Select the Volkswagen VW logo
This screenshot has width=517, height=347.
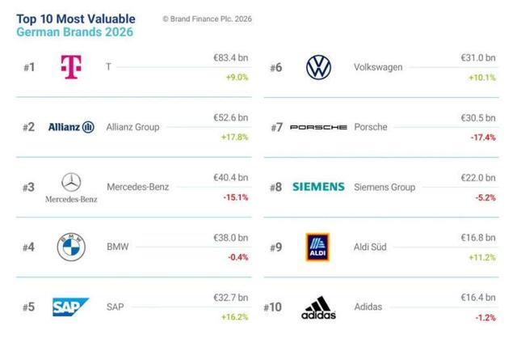point(318,67)
